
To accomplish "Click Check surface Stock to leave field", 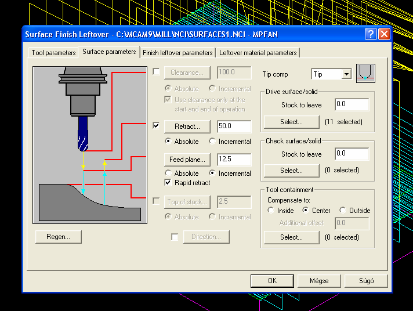I will [x=352, y=154].
